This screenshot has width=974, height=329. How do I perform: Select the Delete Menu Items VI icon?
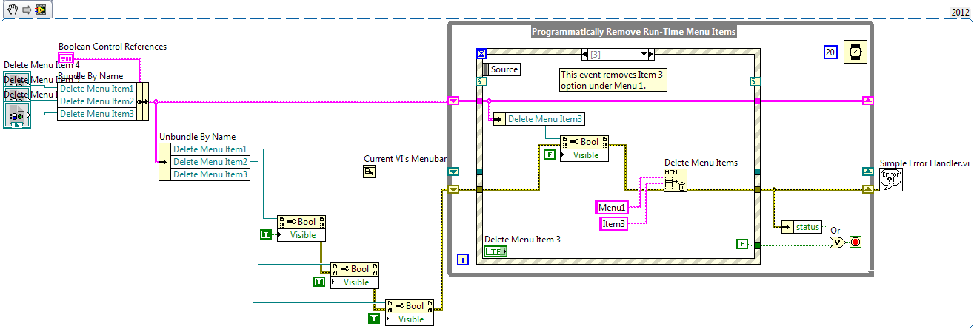[x=675, y=180]
